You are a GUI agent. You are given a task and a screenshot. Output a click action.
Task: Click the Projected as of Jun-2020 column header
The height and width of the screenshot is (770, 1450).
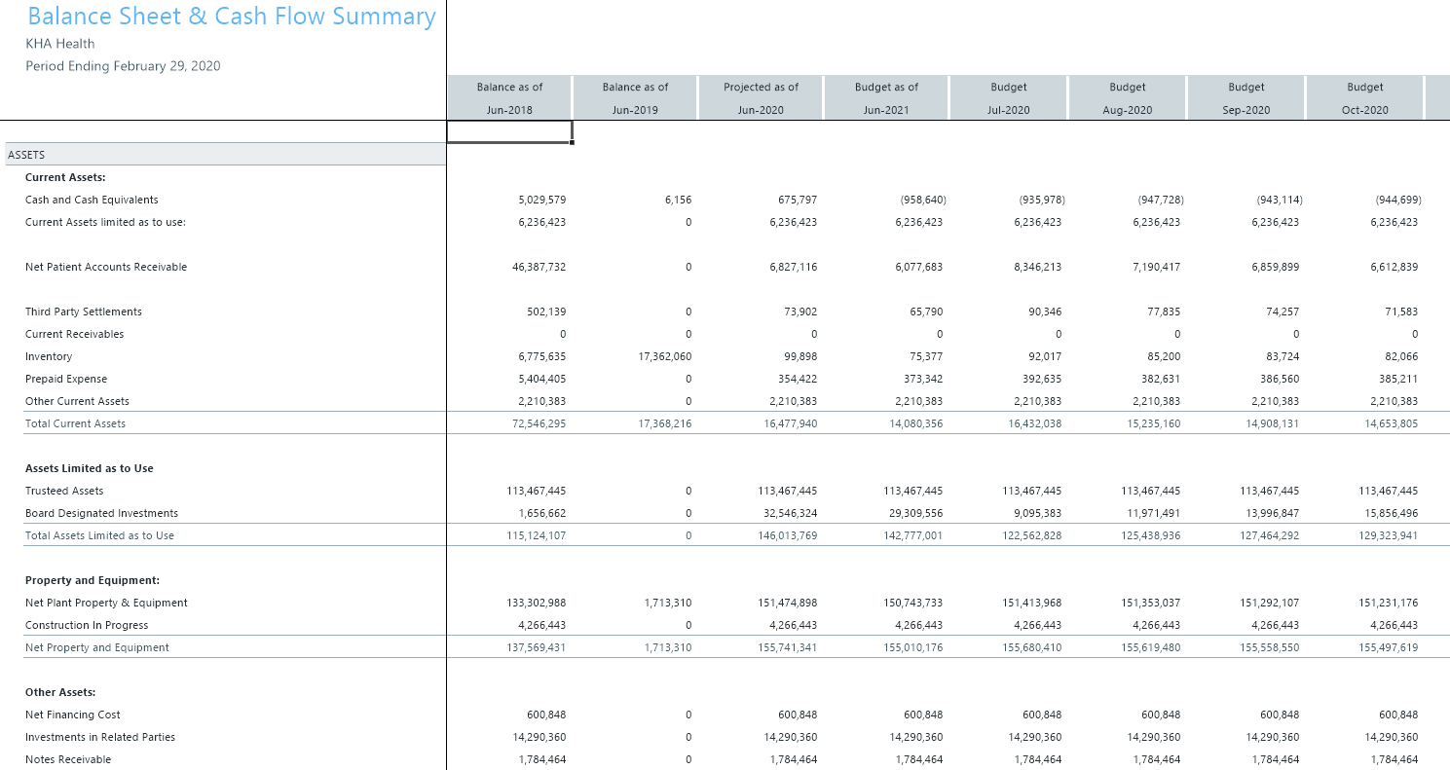tap(761, 98)
